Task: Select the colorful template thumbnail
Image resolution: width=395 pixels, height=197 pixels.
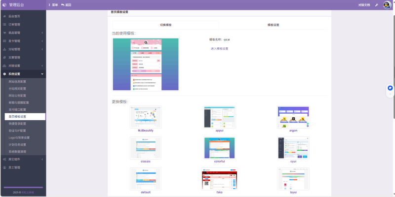Action: (219, 148)
